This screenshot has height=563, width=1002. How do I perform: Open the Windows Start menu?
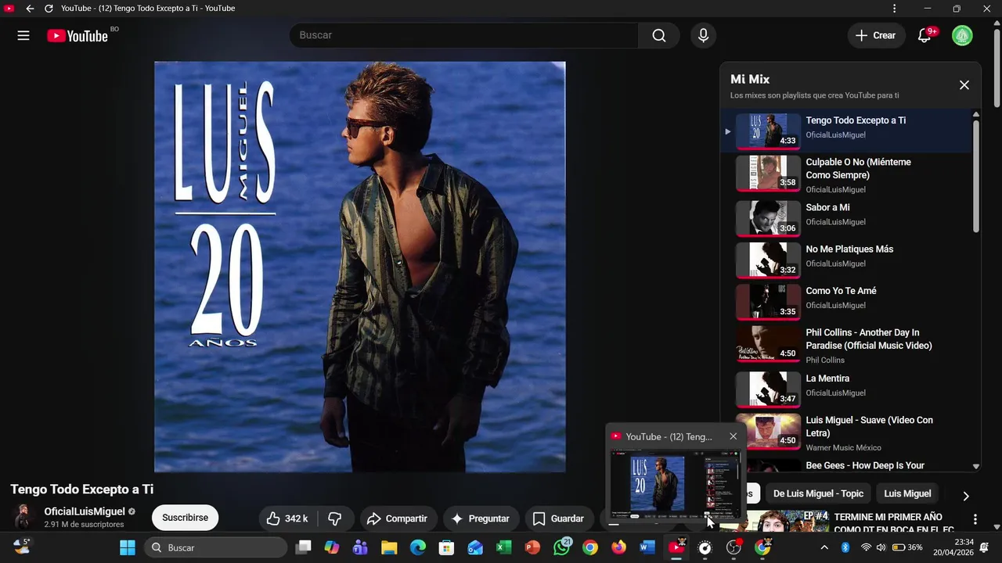(x=127, y=547)
